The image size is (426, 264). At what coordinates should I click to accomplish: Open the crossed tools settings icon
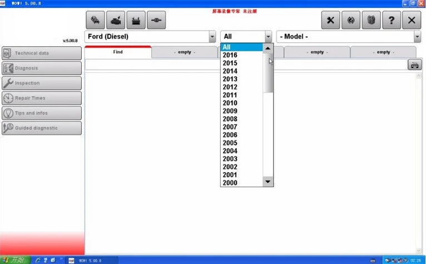331,20
